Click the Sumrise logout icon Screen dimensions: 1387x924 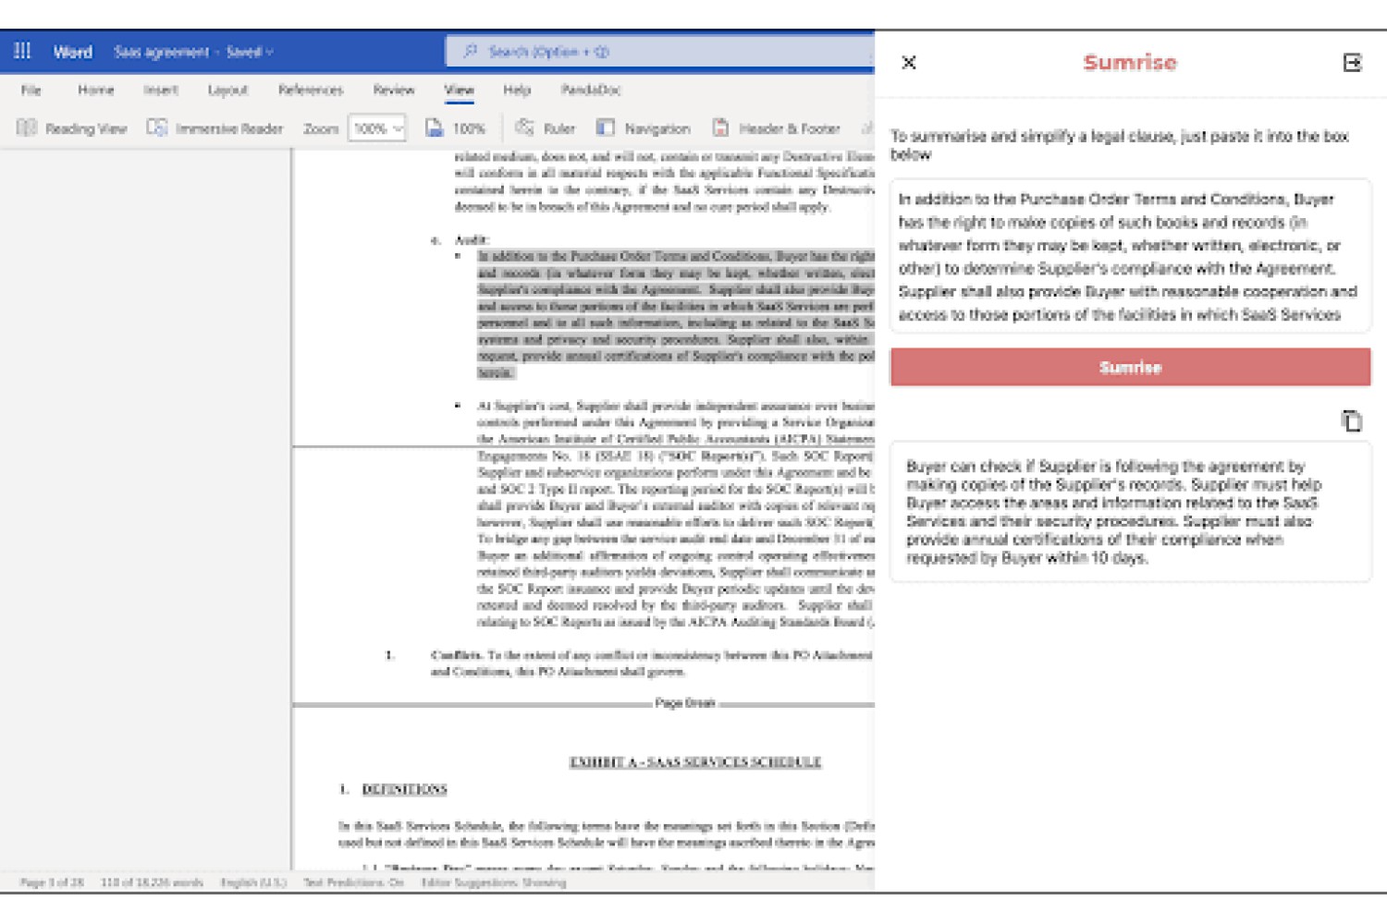tap(1352, 62)
